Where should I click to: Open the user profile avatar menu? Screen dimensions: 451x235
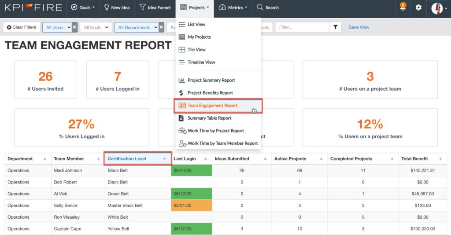pyautogui.click(x=439, y=8)
